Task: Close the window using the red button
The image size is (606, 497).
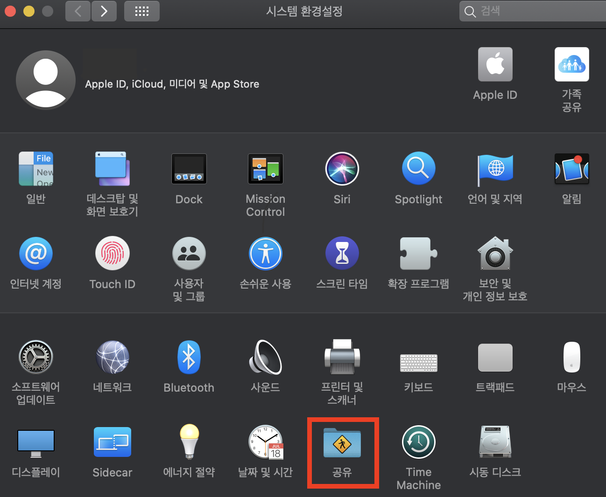Action: 10,11
